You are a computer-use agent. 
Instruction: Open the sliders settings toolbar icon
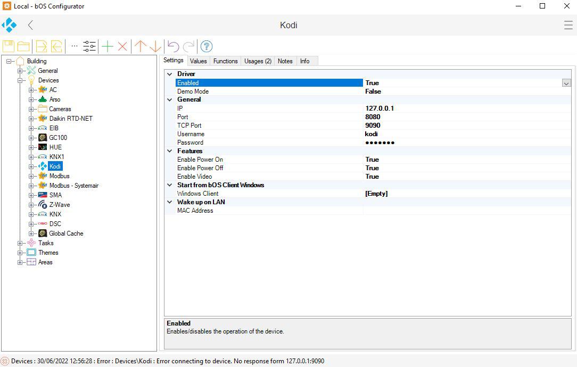[x=89, y=46]
